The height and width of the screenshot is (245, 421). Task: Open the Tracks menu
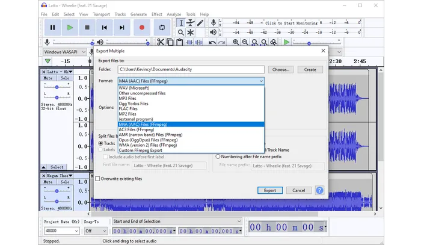point(120,14)
